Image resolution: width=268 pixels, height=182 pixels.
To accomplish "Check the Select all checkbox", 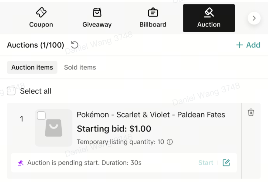I will [x=11, y=91].
